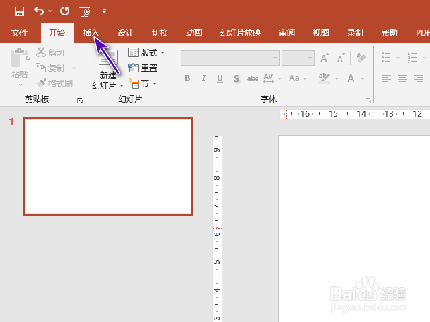Clear all formatting icon
The width and height of the screenshot is (430, 322).
[x=361, y=58]
